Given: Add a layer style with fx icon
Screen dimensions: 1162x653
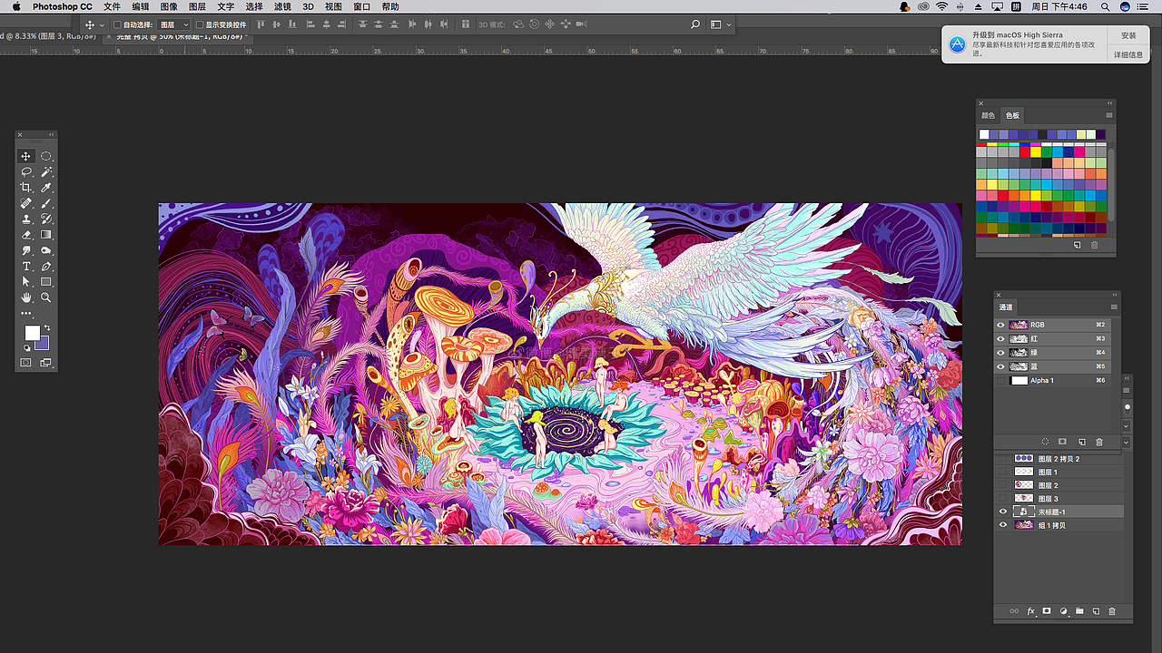Looking at the screenshot, I should (1031, 611).
